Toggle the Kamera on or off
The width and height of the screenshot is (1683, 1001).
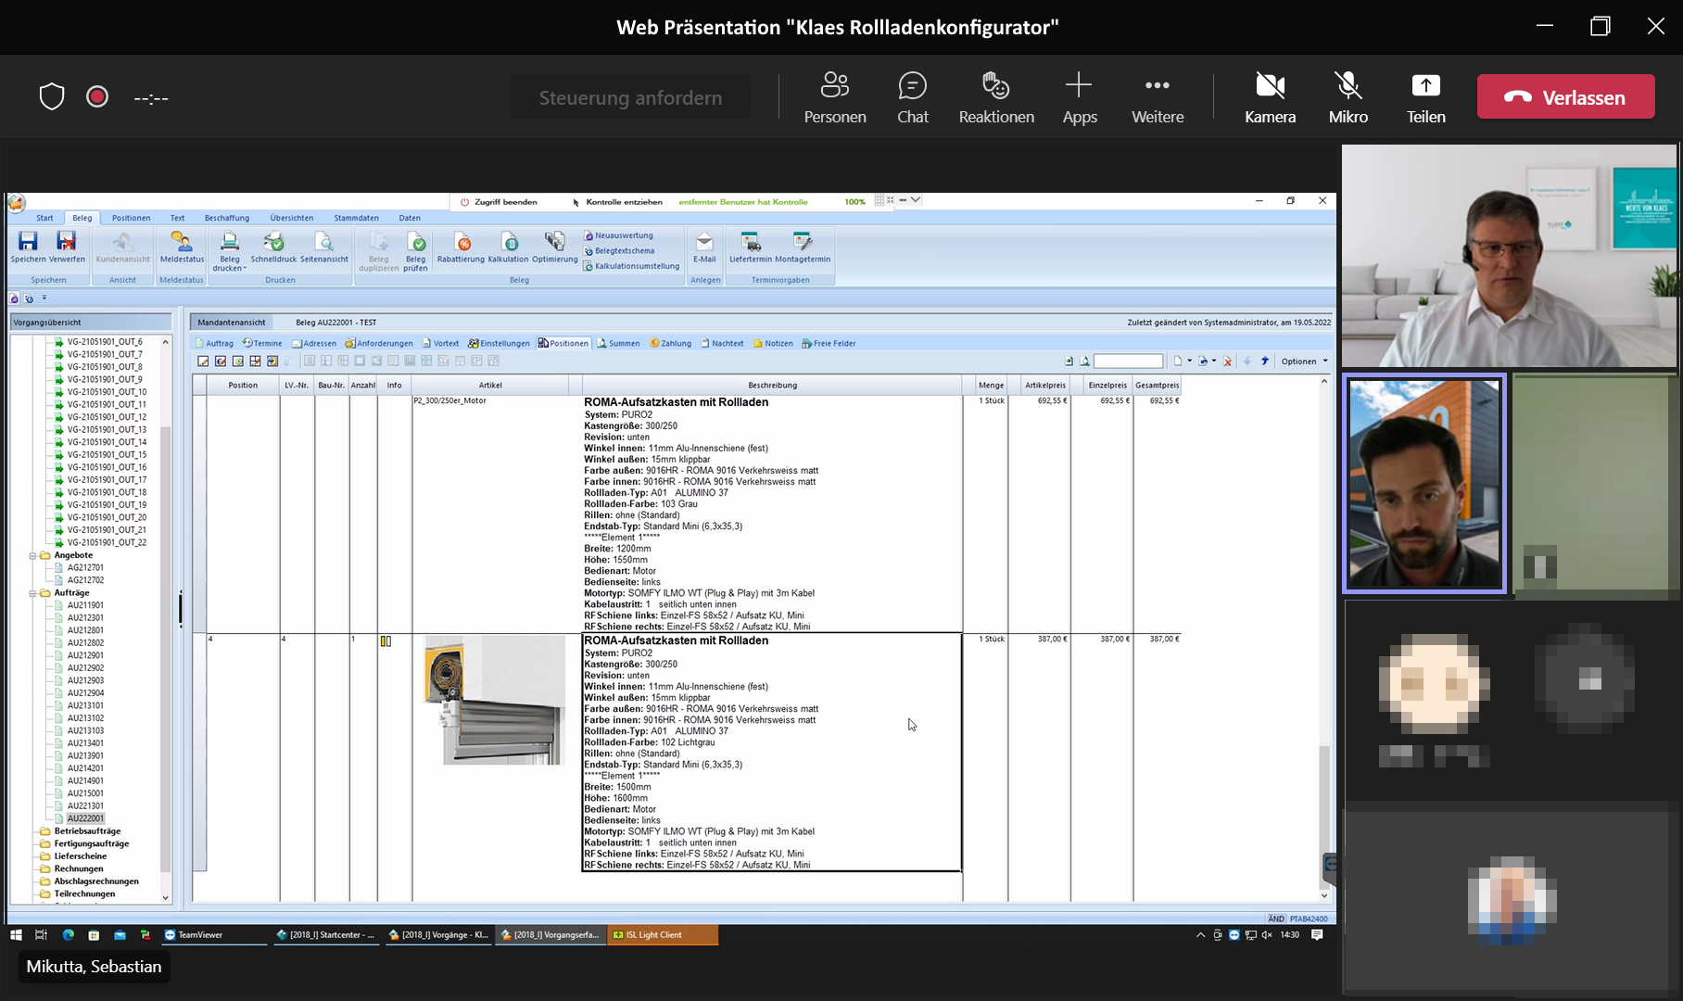pyautogui.click(x=1270, y=97)
